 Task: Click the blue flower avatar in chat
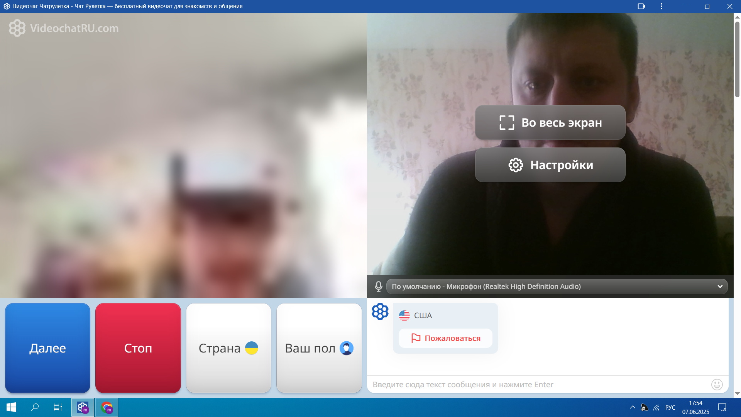tap(380, 312)
